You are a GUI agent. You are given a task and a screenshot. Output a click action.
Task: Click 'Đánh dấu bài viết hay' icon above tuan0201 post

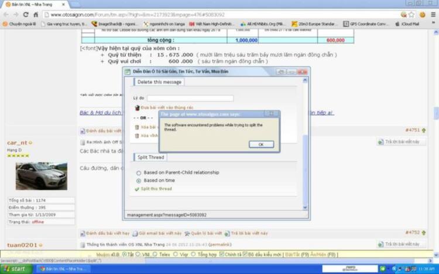pos(83,233)
